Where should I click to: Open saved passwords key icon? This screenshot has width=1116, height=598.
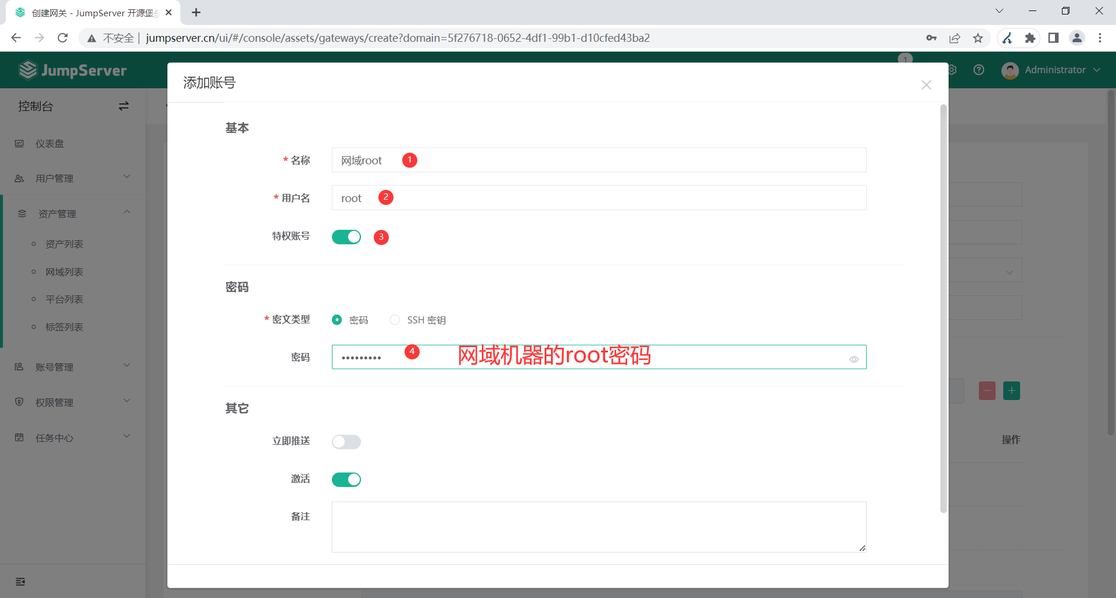931,38
